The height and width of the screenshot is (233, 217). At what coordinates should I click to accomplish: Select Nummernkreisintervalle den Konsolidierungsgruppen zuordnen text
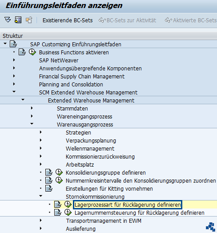pos(141,181)
